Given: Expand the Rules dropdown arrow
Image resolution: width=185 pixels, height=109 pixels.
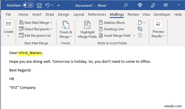Looking at the screenshot, I should (x=144, y=22).
